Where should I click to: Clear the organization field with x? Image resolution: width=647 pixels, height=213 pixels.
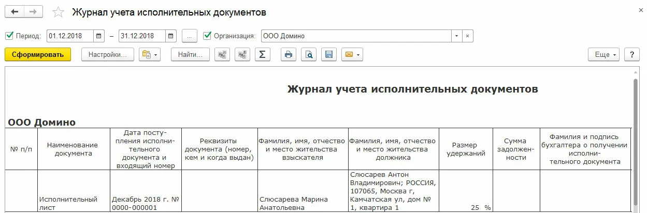point(467,36)
